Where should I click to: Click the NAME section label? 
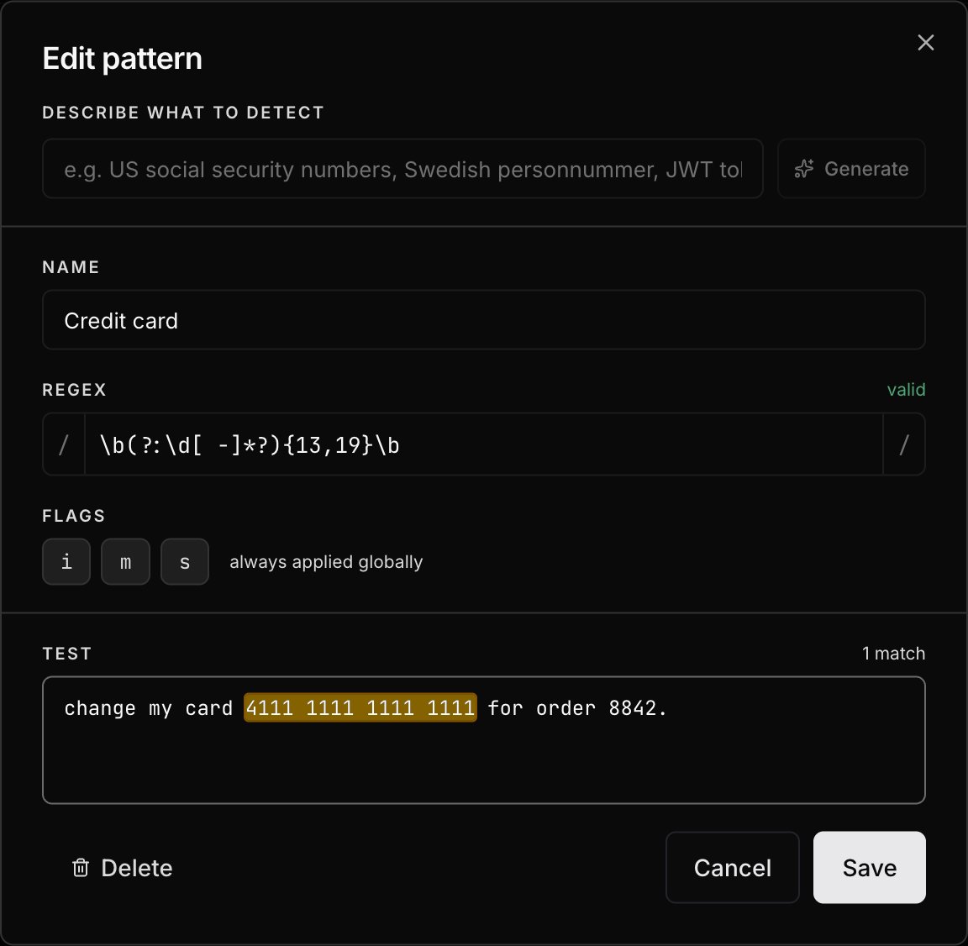pos(71,267)
